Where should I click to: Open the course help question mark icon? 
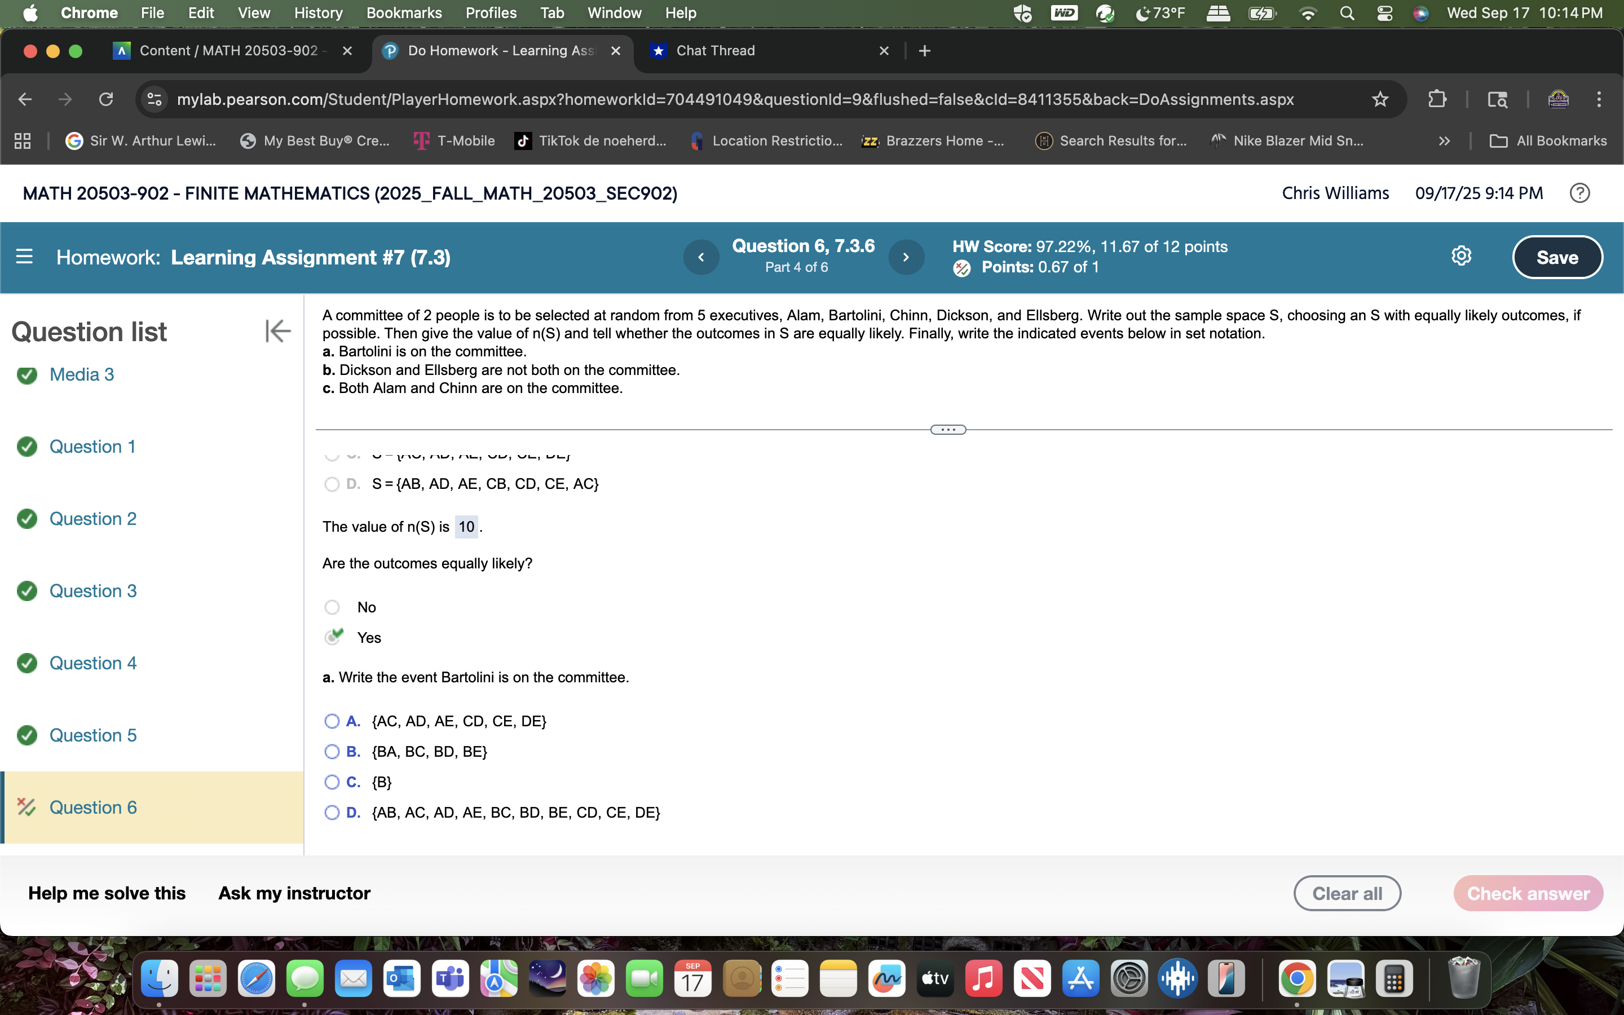1579,193
